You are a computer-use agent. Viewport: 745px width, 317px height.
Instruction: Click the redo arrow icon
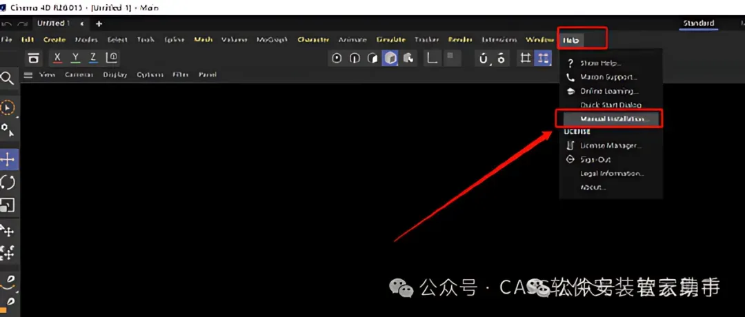[22, 23]
